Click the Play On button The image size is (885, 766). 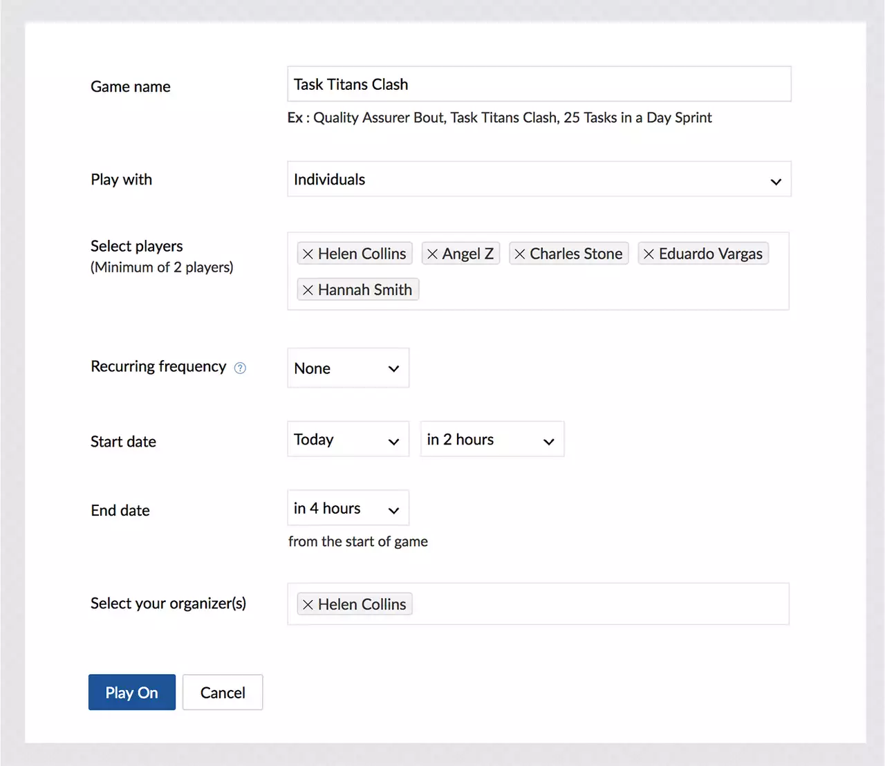pos(132,693)
